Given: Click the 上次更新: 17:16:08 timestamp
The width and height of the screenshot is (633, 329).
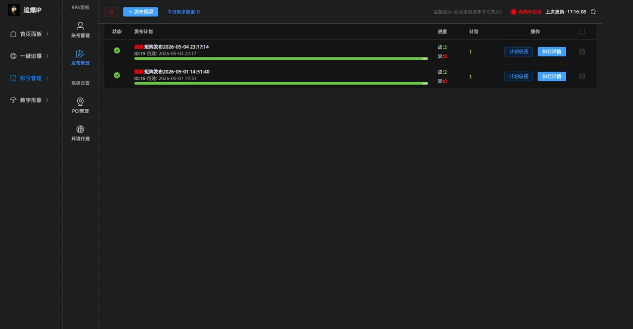Looking at the screenshot, I should (566, 12).
